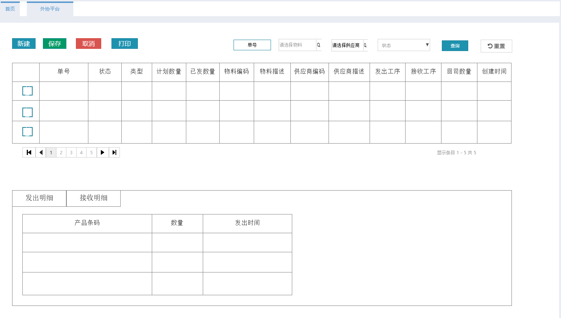Click the 发出时间 column header
Image resolution: width=561 pixels, height=318 pixels.
click(x=247, y=223)
